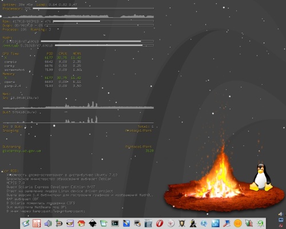The image size is (286, 229).
Task: Open the penguin with sword dock icon
Action: click(x=193, y=223)
